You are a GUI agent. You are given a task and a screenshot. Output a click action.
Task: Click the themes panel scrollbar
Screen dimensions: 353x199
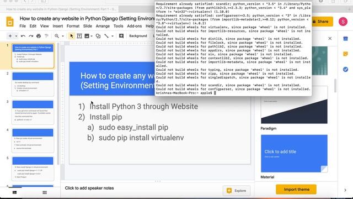[x=335, y=86]
